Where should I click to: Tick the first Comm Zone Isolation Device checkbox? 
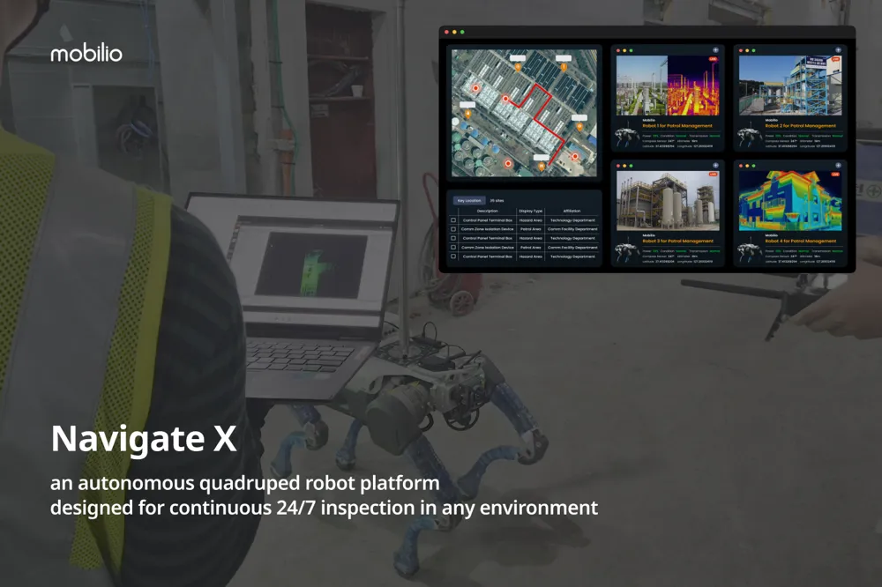coord(453,229)
